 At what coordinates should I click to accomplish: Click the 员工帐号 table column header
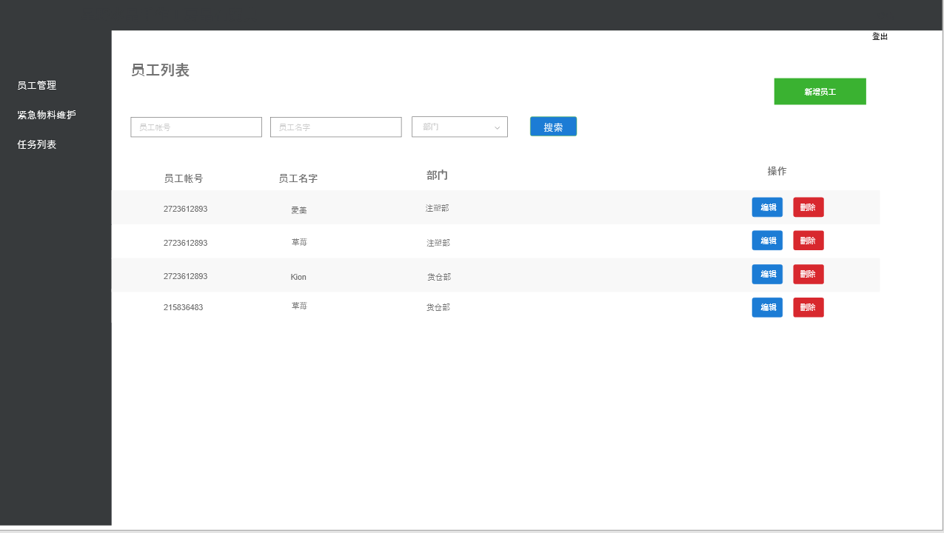184,178
